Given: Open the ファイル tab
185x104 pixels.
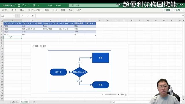Looking at the screenshot, I should 5,10.
